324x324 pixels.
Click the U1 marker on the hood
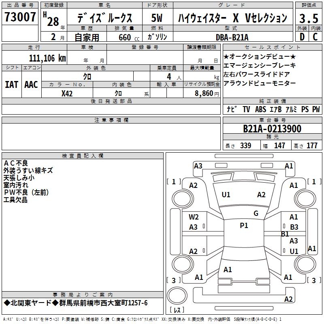(x=226, y=195)
